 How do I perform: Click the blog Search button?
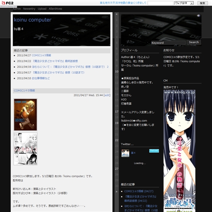point(194,42)
